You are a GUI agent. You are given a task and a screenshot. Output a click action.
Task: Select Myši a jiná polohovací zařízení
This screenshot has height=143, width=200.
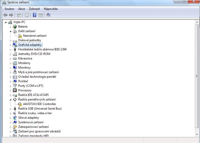coord(39,72)
